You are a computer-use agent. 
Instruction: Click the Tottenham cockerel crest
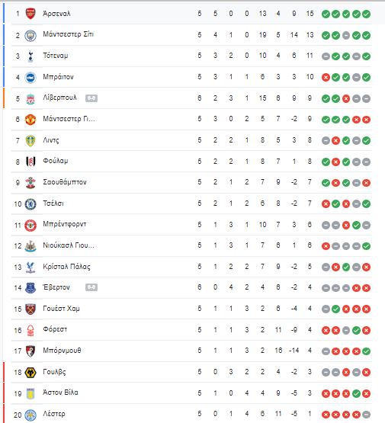click(x=30, y=56)
